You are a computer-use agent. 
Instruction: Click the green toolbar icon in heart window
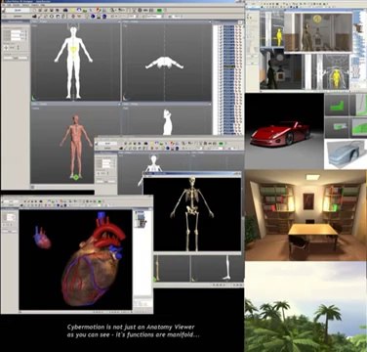(100, 202)
